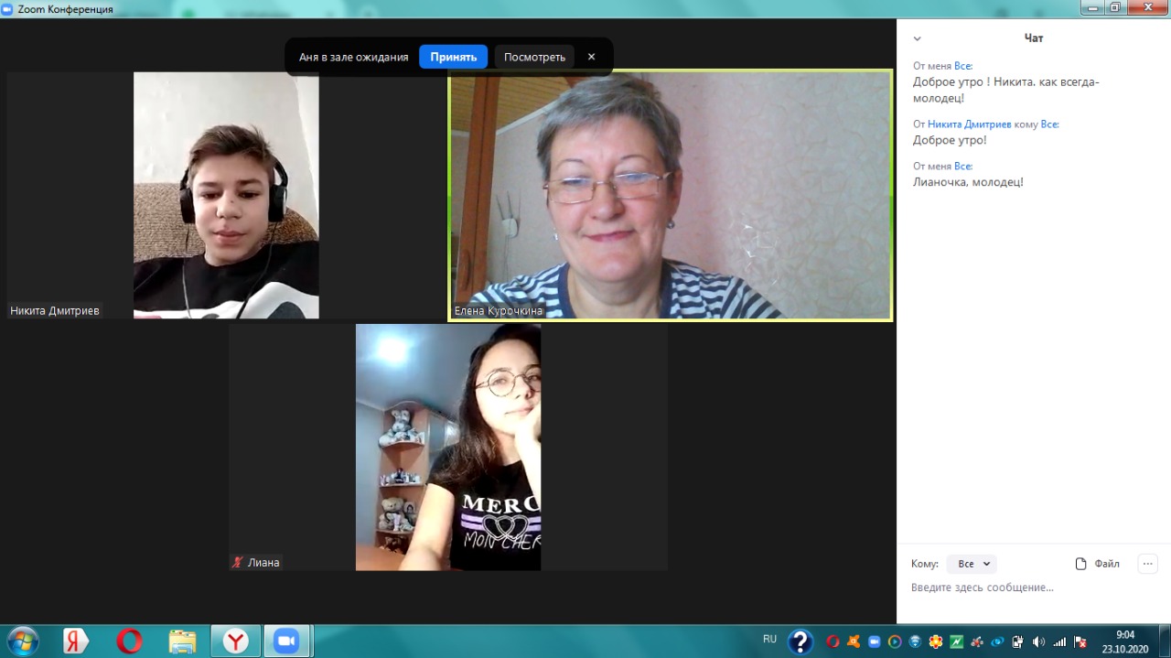Screen dimensions: 1171x658
Task: Select Елена Курочкина's video tile
Action: click(x=670, y=195)
